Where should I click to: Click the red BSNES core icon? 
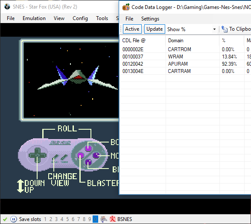[113, 219]
